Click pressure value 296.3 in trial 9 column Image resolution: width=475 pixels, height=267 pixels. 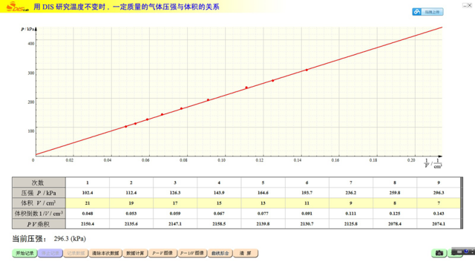pyautogui.click(x=439, y=193)
